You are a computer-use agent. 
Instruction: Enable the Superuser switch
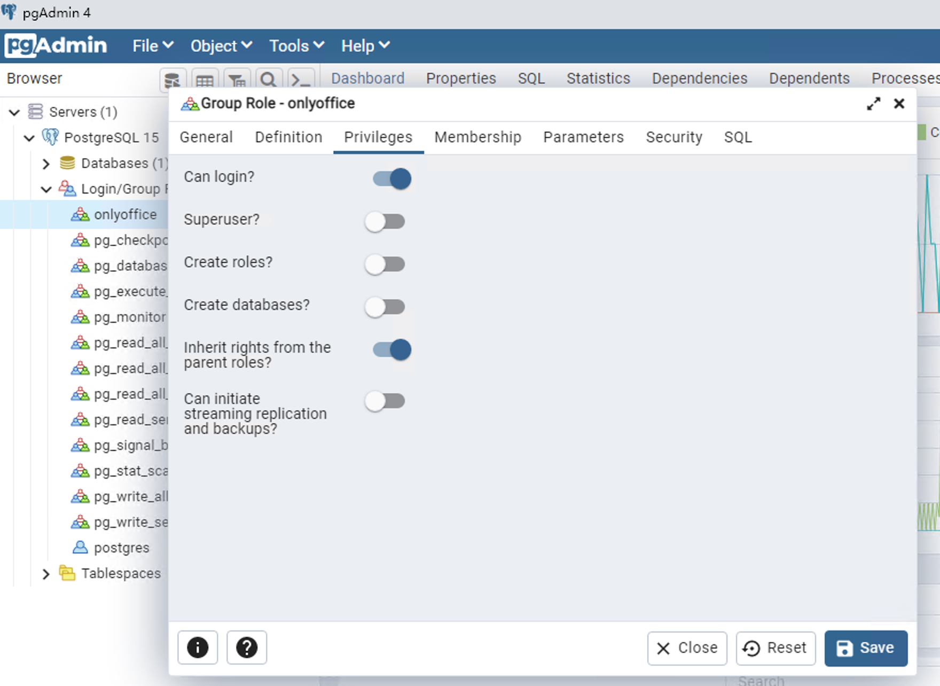pos(385,221)
